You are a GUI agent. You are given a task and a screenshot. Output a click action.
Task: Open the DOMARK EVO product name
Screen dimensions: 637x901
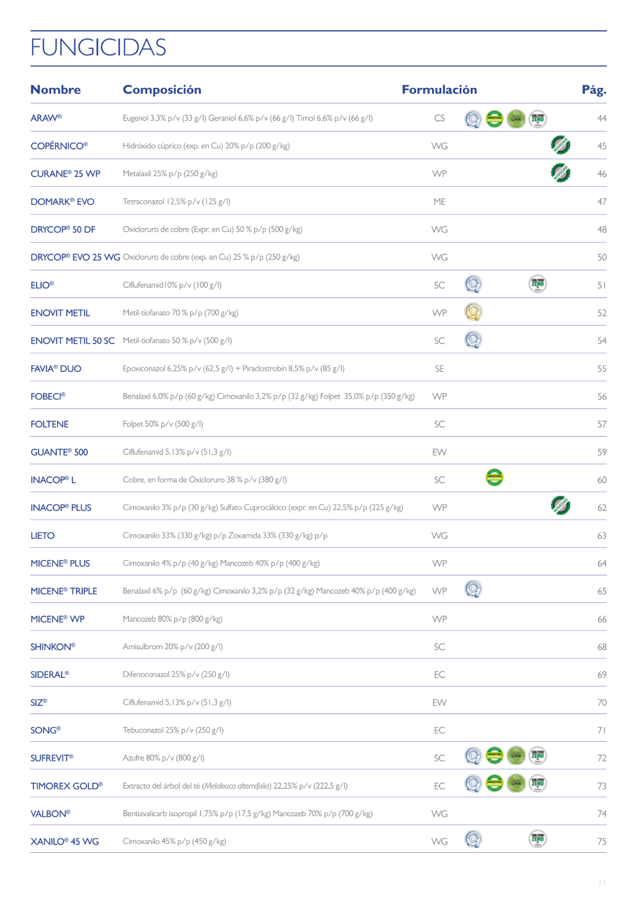[62, 202]
